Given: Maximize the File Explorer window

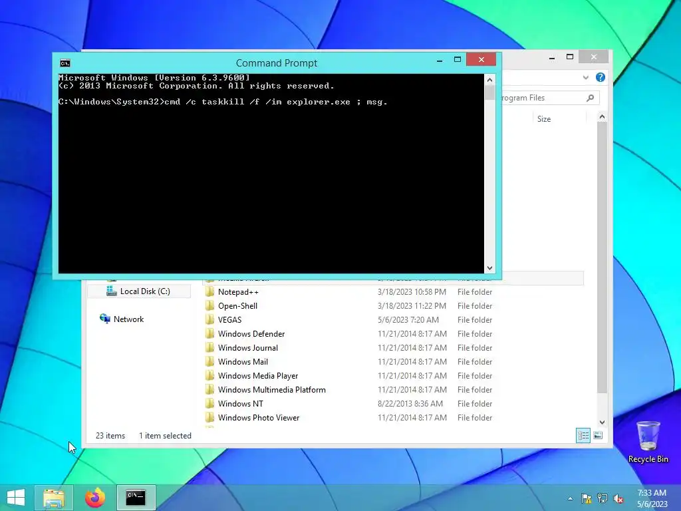Looking at the screenshot, I should click(x=570, y=57).
